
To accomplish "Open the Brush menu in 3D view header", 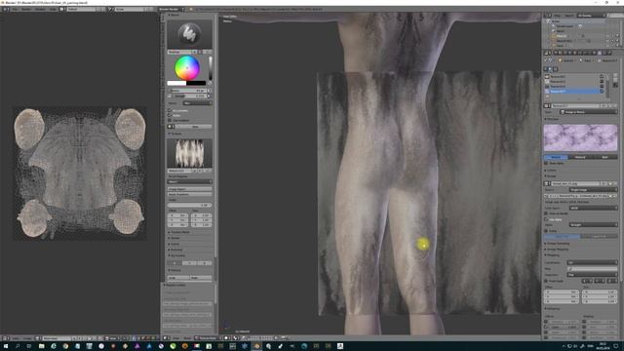I will coord(187,338).
